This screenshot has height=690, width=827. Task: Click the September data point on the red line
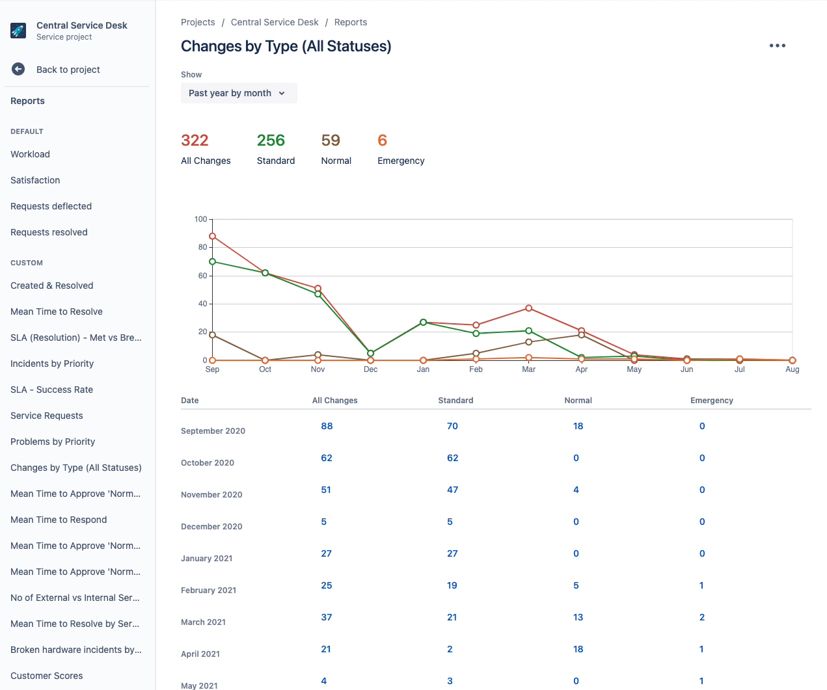(x=211, y=235)
